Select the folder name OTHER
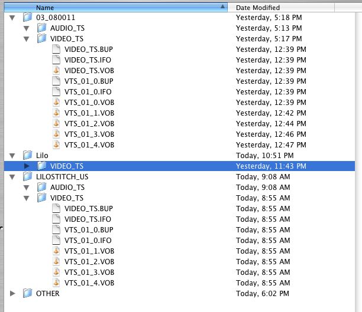The image size is (362, 312). click(48, 294)
